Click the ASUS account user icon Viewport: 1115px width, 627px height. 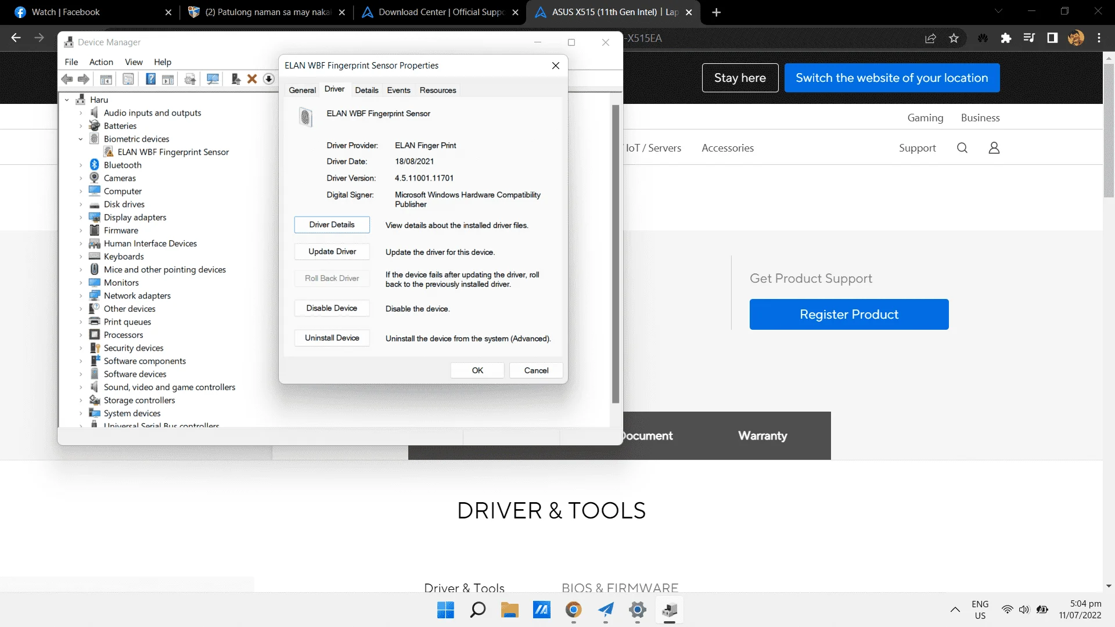[994, 148]
